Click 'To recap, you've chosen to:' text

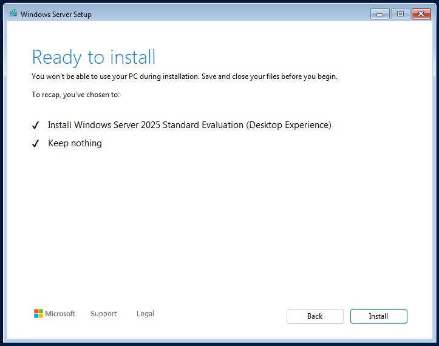click(x=75, y=95)
